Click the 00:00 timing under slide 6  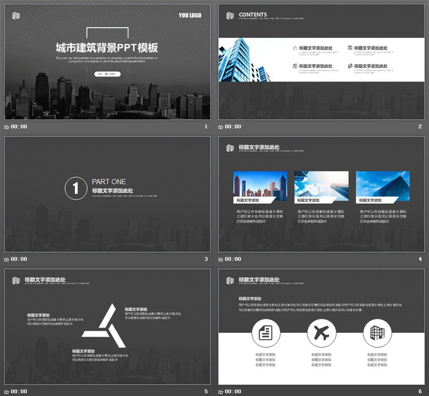[233, 392]
